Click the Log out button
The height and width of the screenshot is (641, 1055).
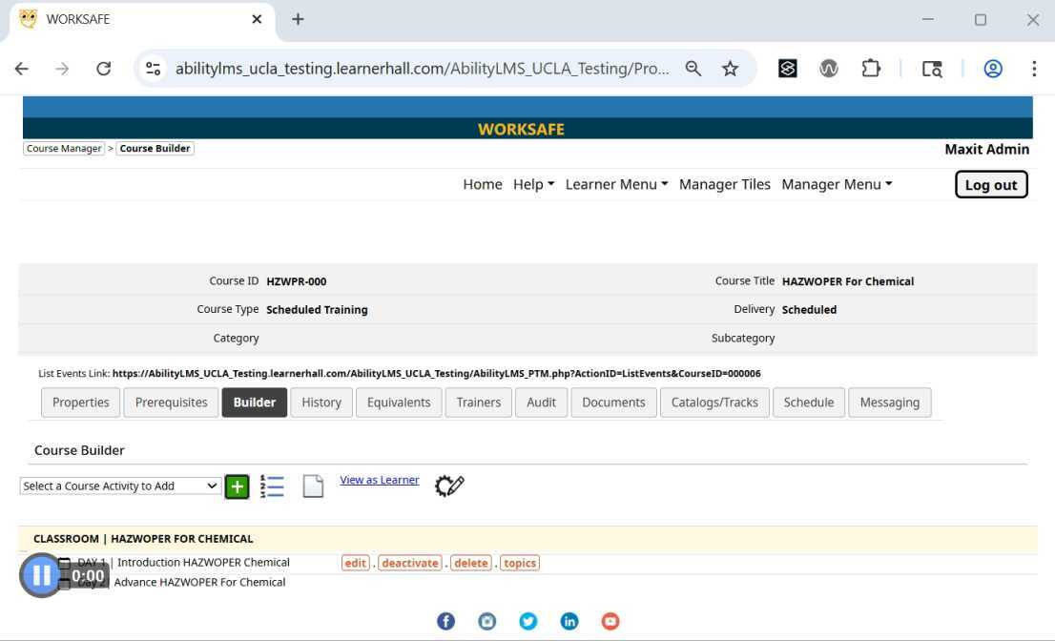(x=991, y=185)
